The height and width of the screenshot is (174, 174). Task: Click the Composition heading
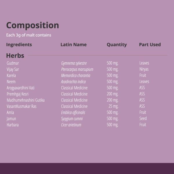(32, 26)
